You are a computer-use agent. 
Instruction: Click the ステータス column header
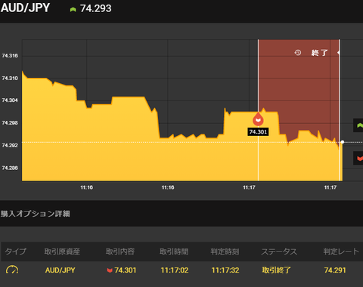(279, 252)
